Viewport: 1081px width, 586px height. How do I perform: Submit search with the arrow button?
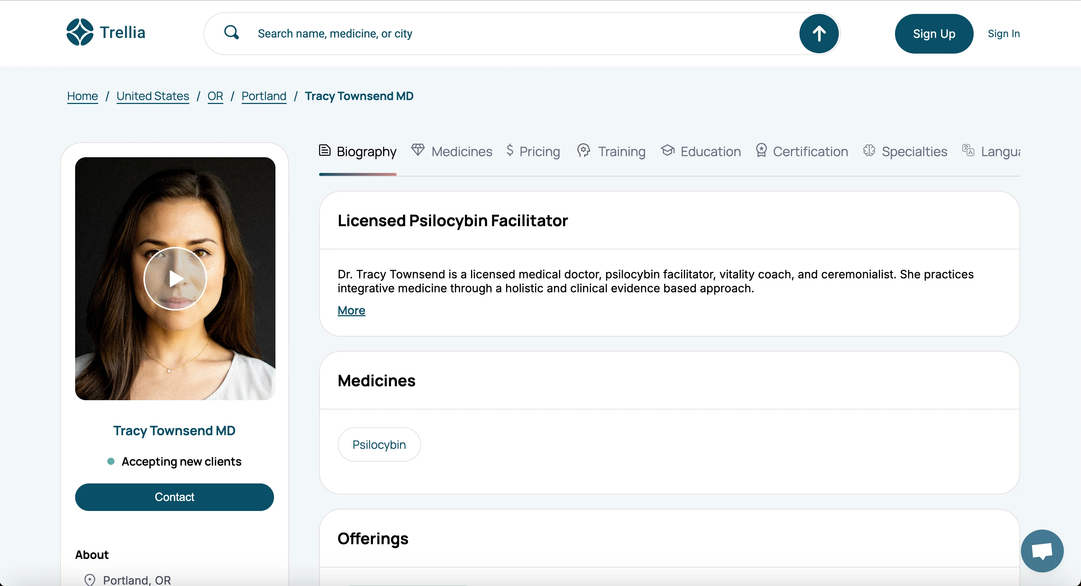click(x=819, y=34)
